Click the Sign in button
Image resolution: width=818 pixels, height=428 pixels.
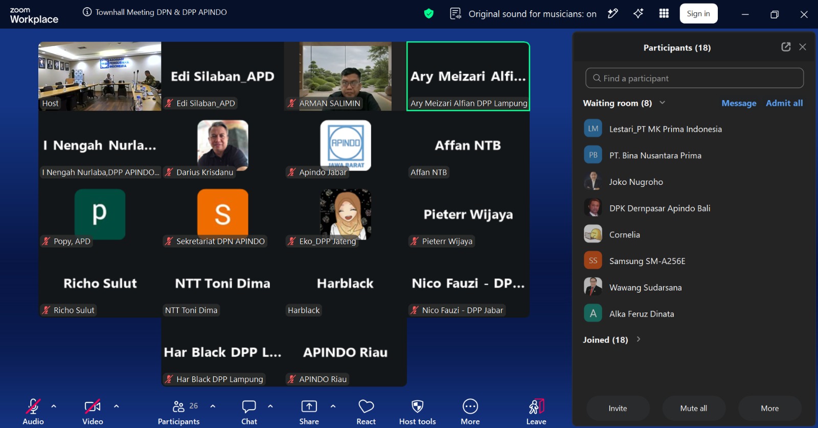click(698, 14)
